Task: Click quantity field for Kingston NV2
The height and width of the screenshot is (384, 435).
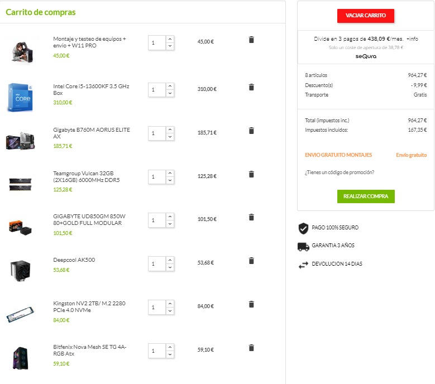Action: click(x=157, y=307)
